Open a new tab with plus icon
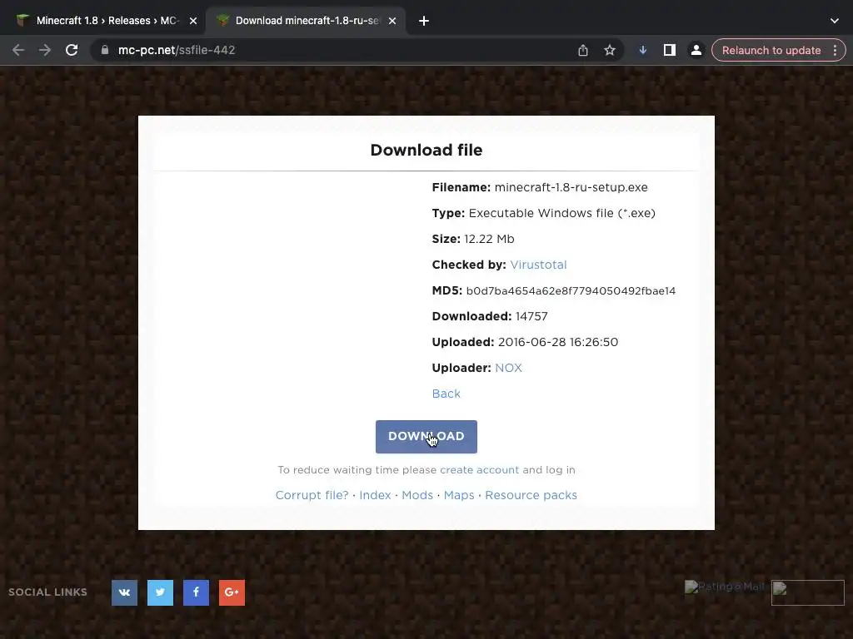853x639 pixels. (424, 21)
